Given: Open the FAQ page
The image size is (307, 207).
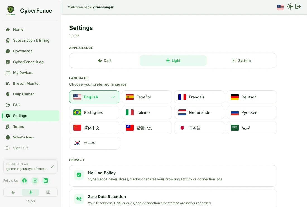Looking at the screenshot, I should pyautogui.click(x=30, y=105).
